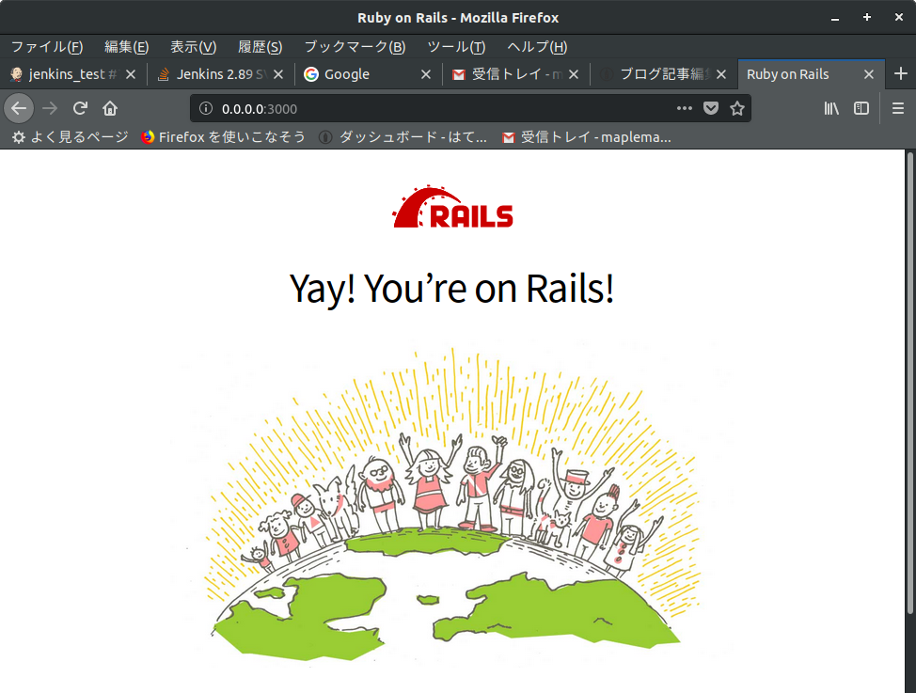Open the ファイル(F) menu
916x693 pixels.
47,47
